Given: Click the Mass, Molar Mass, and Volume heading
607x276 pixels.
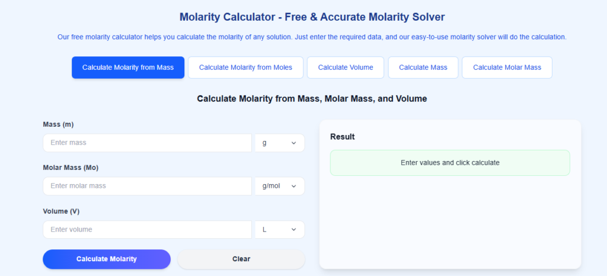Looking at the screenshot, I should 312,99.
